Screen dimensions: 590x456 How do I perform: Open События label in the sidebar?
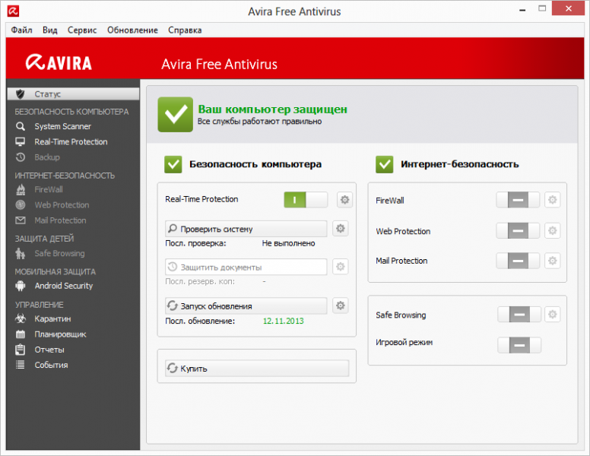pyautogui.click(x=51, y=365)
